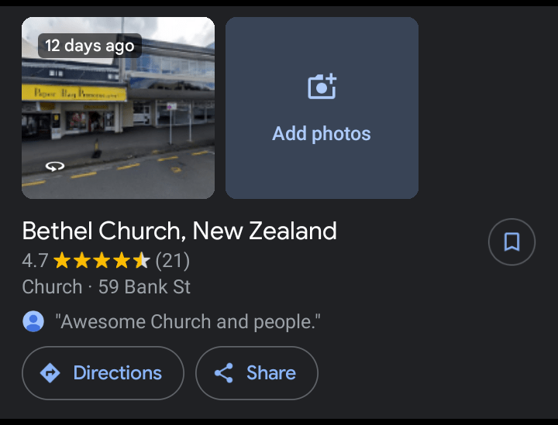The height and width of the screenshot is (425, 558).
Task: Click the camera plus icon
Action: pyautogui.click(x=322, y=87)
